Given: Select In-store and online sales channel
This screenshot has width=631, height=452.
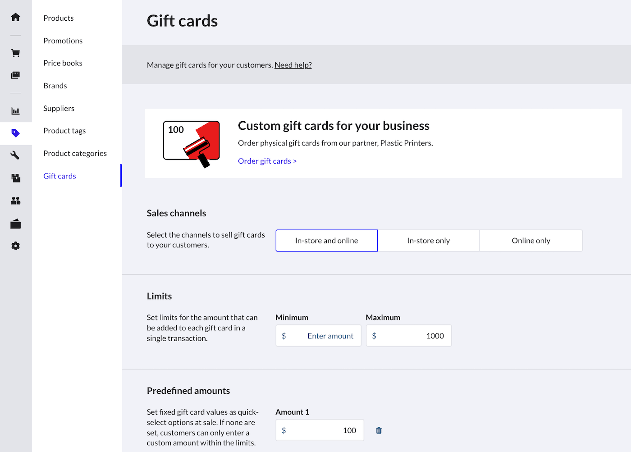Looking at the screenshot, I should click(x=326, y=241).
